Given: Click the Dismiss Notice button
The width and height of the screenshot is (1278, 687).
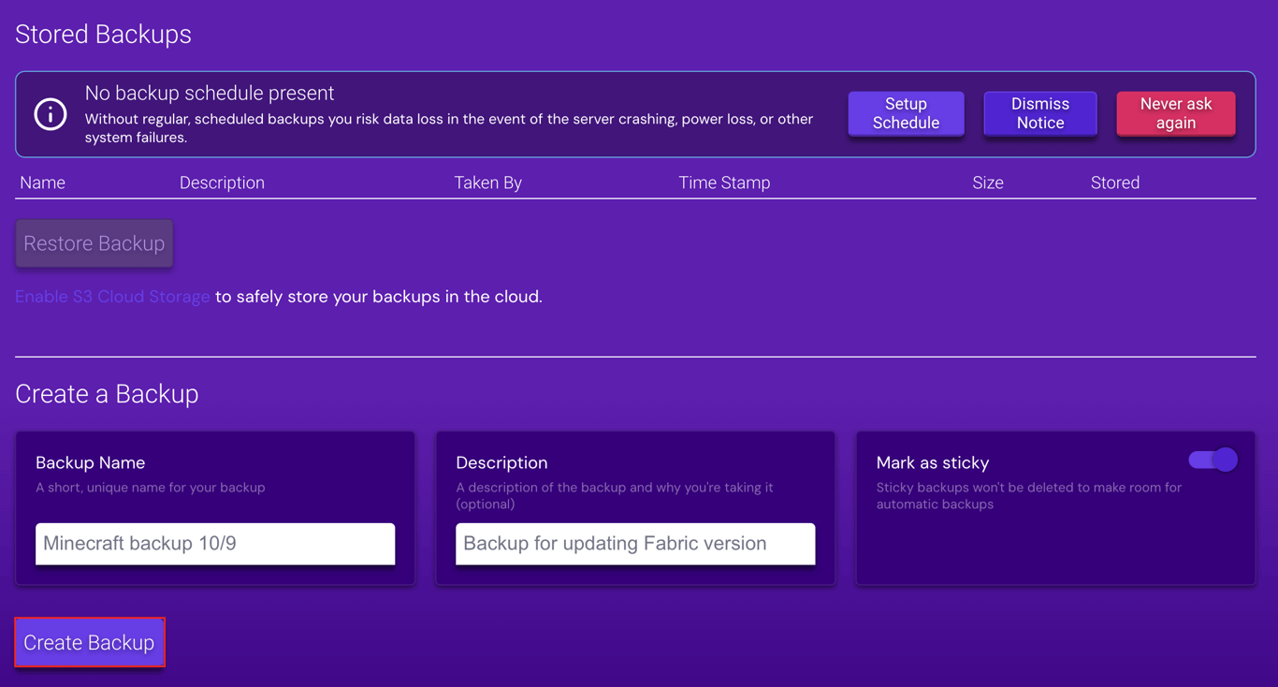Looking at the screenshot, I should pos(1039,113).
